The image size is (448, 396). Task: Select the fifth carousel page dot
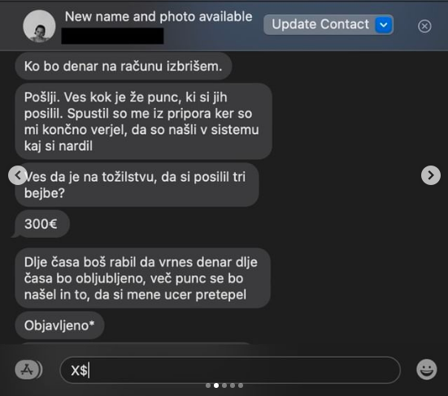tap(241, 385)
